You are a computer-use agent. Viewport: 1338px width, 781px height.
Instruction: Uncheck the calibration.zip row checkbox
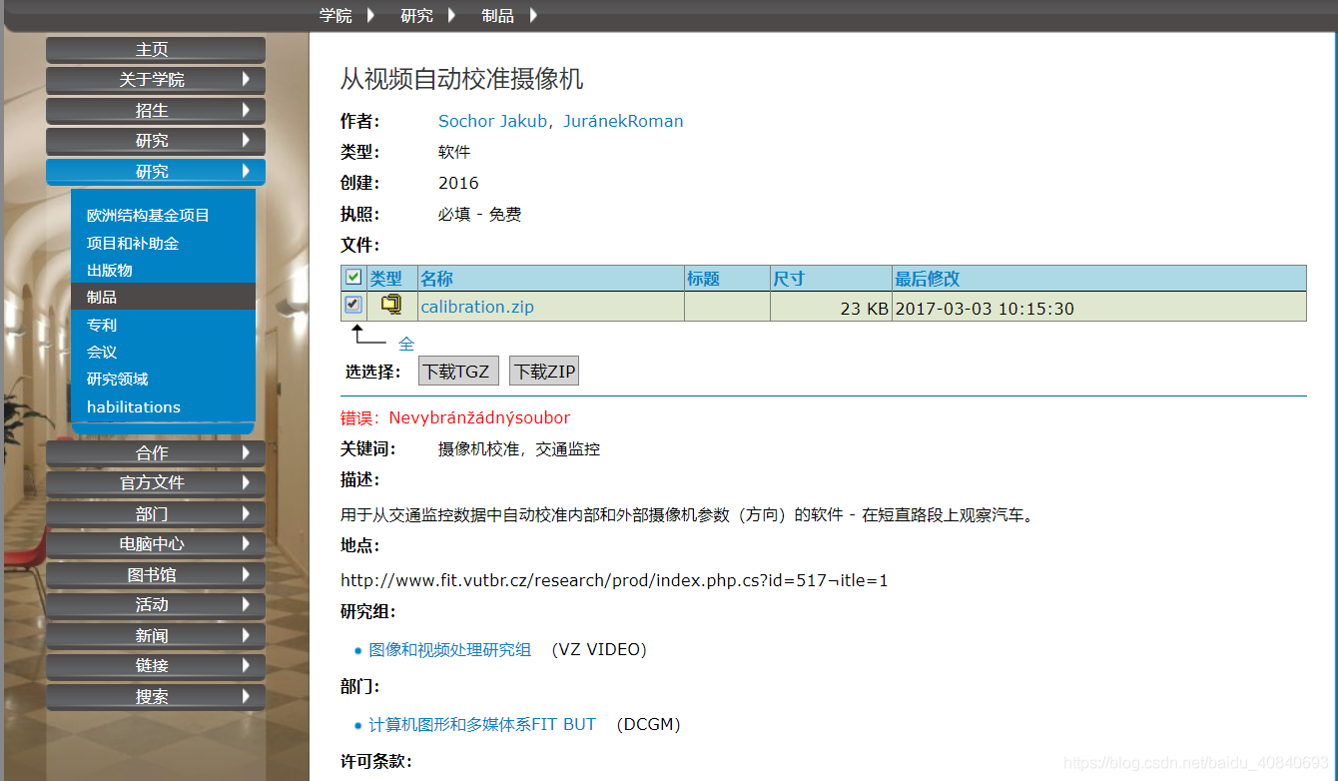352,306
